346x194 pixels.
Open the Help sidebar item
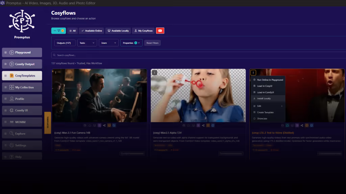coord(22,157)
